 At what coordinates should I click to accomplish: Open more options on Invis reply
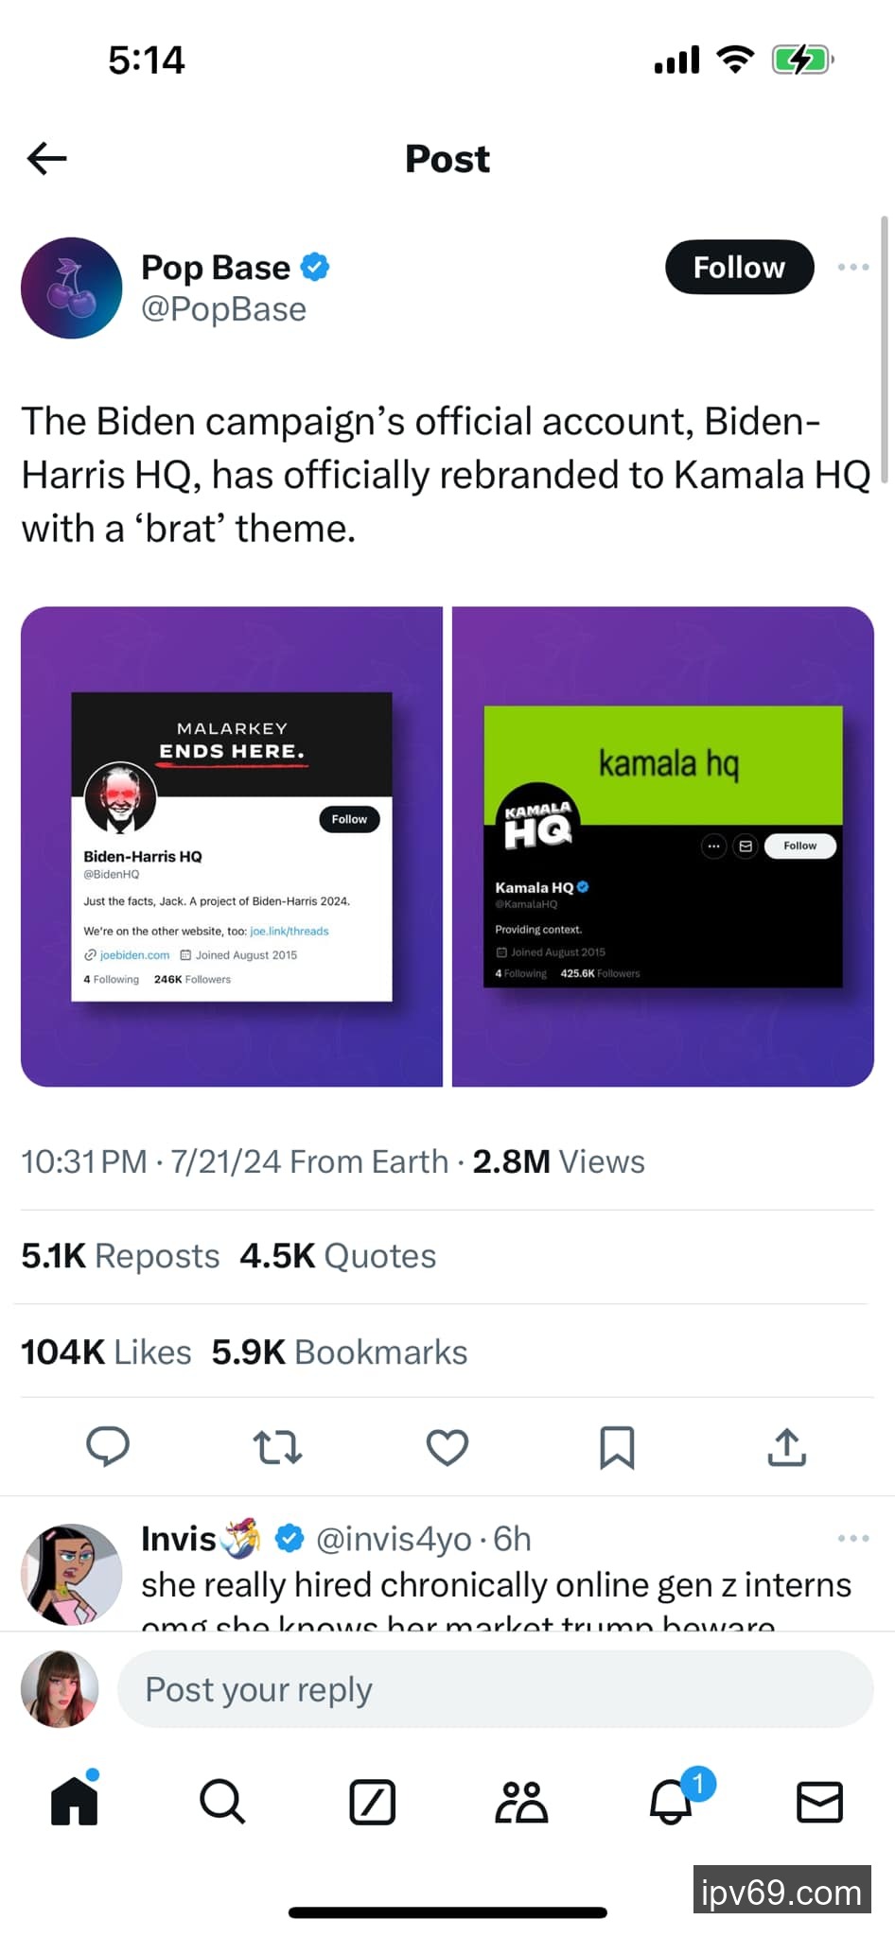[852, 1539]
